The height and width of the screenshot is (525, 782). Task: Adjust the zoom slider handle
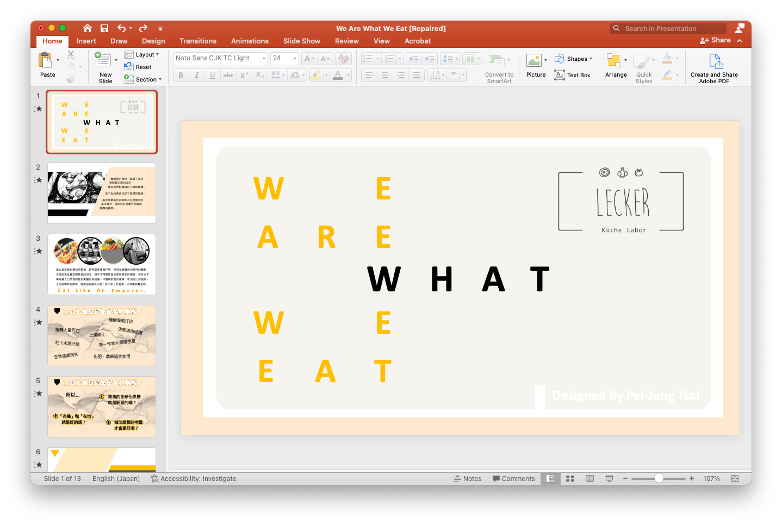point(659,479)
